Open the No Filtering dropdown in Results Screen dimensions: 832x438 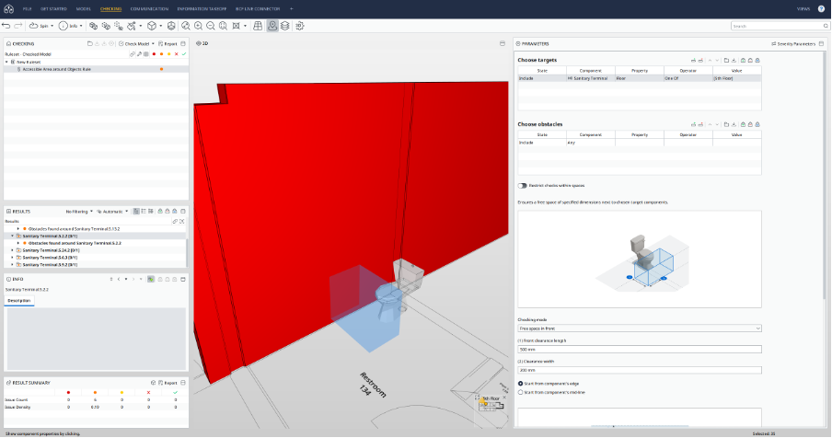click(77, 211)
